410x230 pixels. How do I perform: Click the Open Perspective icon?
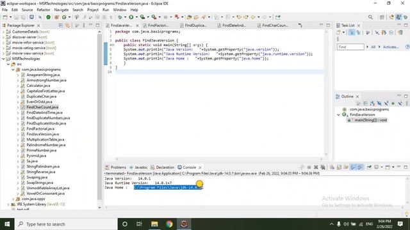click(382, 17)
